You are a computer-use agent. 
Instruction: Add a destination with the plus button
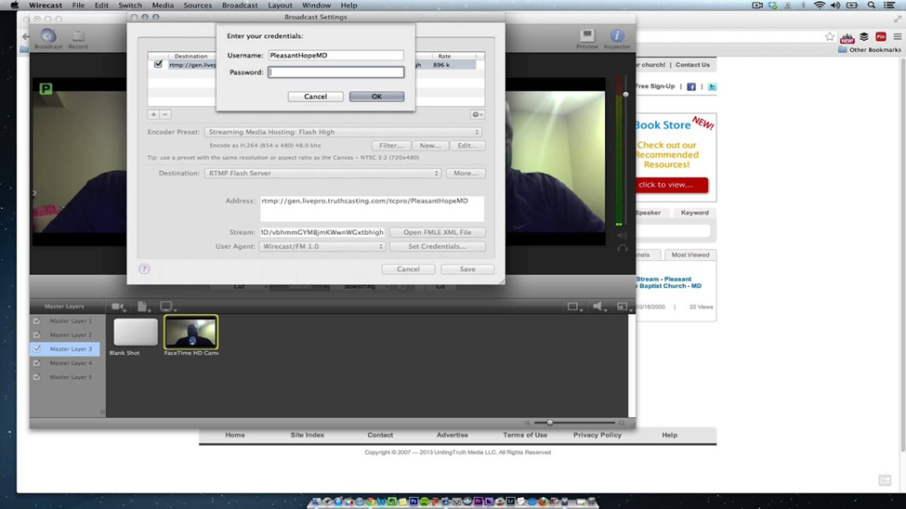pos(153,114)
